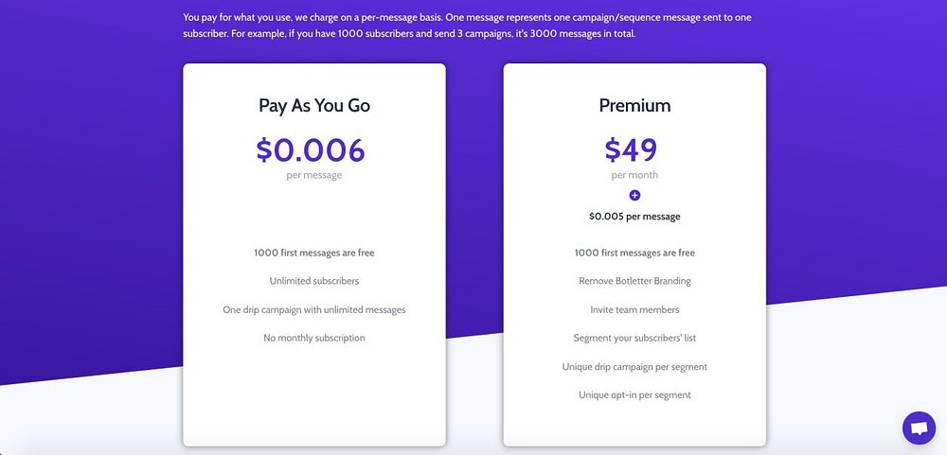Click Premium's '1000 first messages are free'
Image resolution: width=947 pixels, height=455 pixels.
point(634,253)
